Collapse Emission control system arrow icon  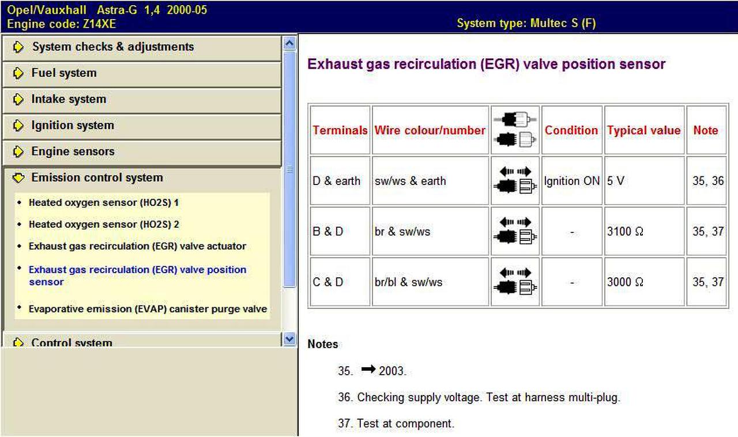[x=18, y=178]
